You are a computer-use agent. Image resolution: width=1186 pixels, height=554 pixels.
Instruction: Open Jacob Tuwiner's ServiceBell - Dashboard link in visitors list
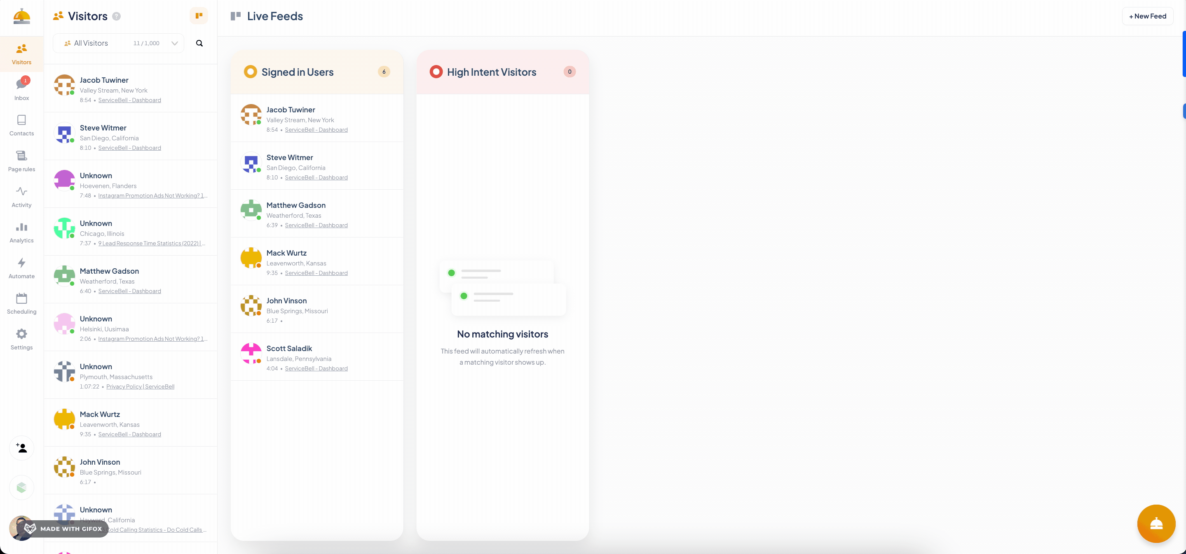click(129, 100)
